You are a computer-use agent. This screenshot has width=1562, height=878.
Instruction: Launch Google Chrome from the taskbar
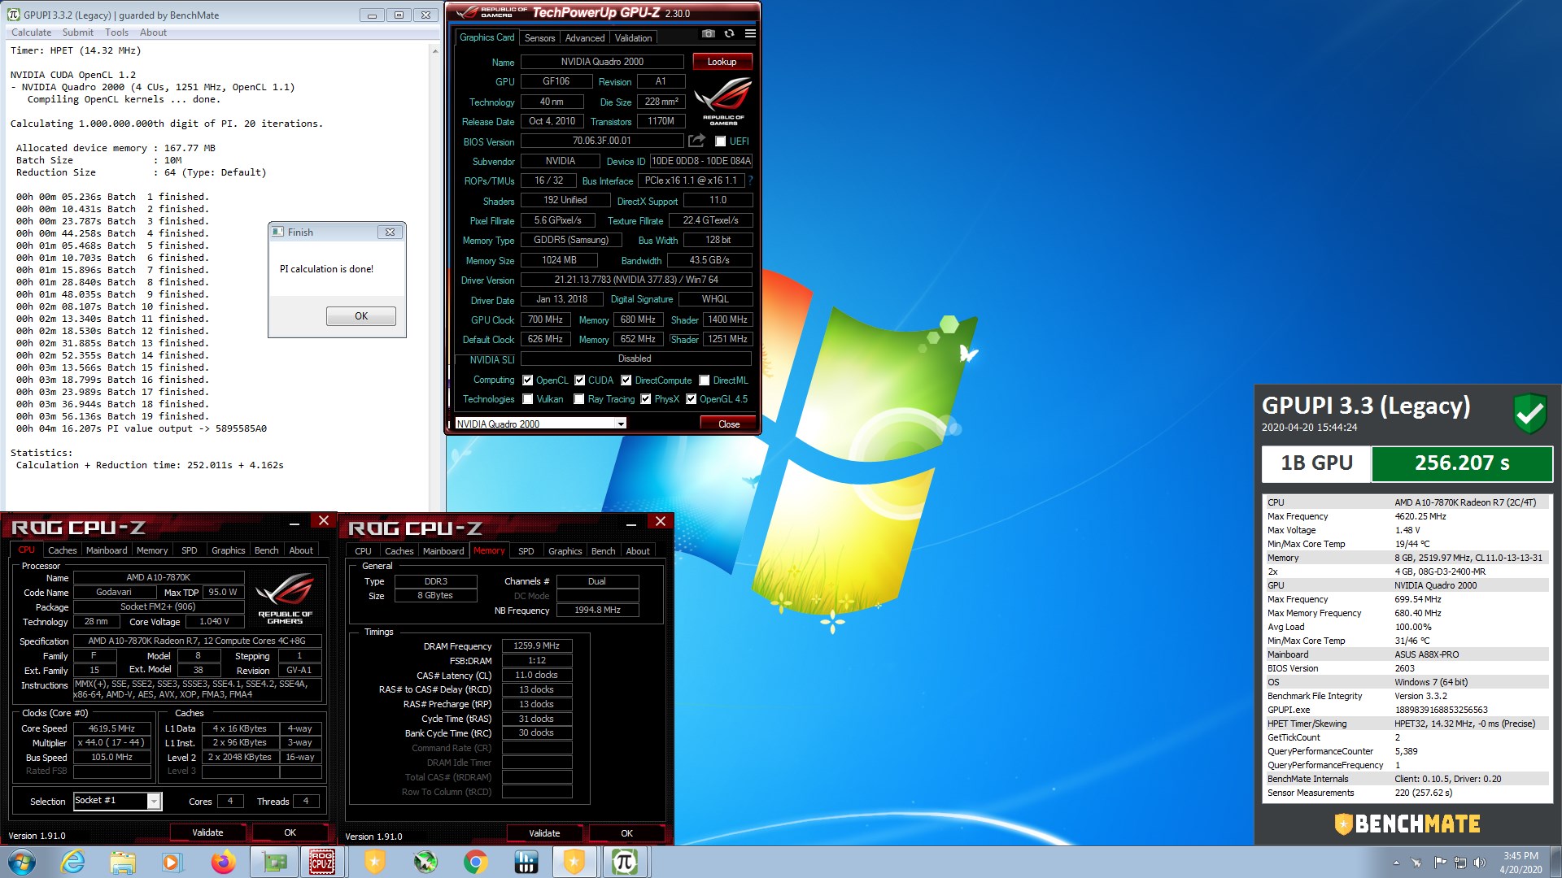pos(476,862)
